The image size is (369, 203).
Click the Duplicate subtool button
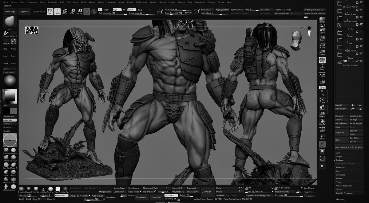pyautogui.click(x=342, y=133)
